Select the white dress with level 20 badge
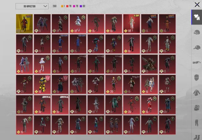This screenshot has height=140, width=202. [x=78, y=24]
